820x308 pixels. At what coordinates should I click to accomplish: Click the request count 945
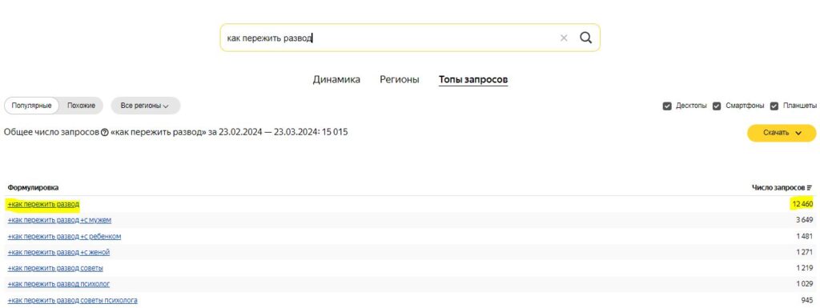[807, 301]
